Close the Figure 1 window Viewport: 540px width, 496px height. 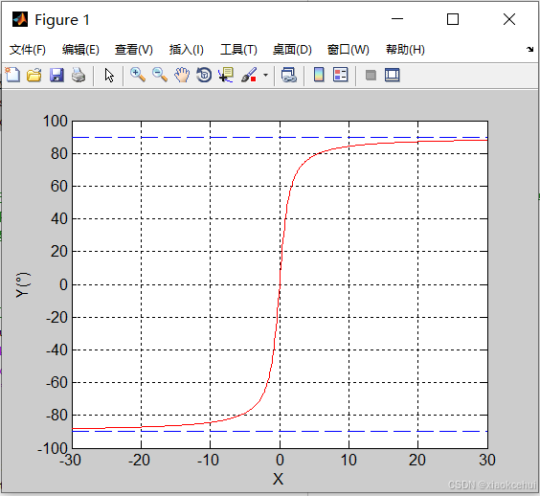click(509, 19)
